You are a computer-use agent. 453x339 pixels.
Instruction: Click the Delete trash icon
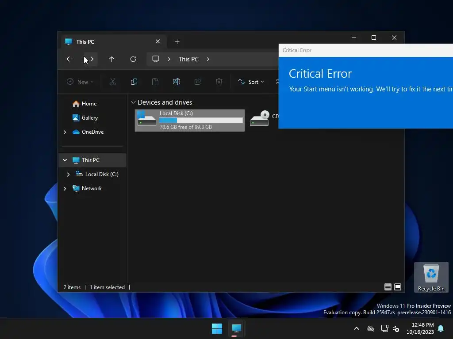pos(219,82)
